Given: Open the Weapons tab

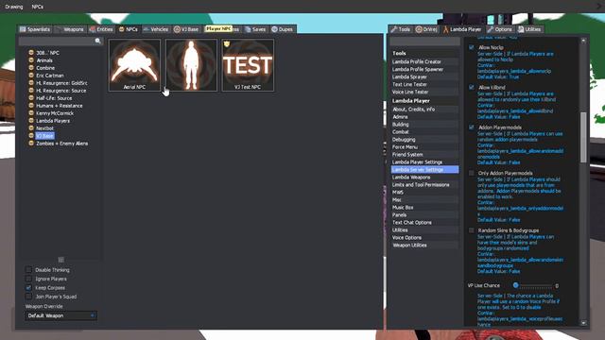Looking at the screenshot, I should (70, 29).
